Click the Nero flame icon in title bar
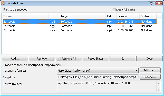This screenshot has height=96, width=164. (x=3, y=3)
